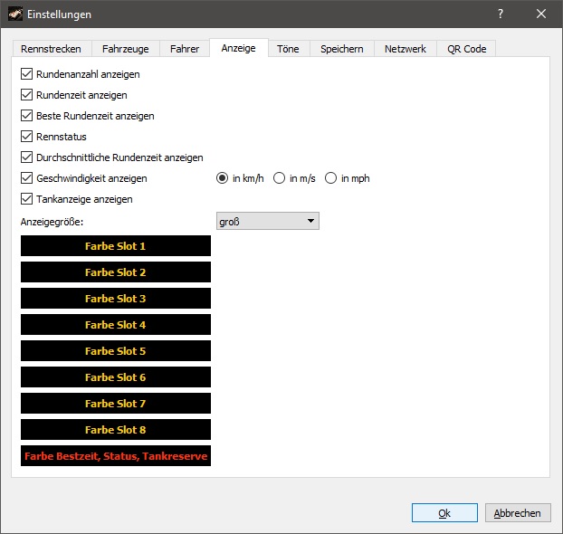Open the Fahrzeuge tab
563x534 pixels.
127,49
